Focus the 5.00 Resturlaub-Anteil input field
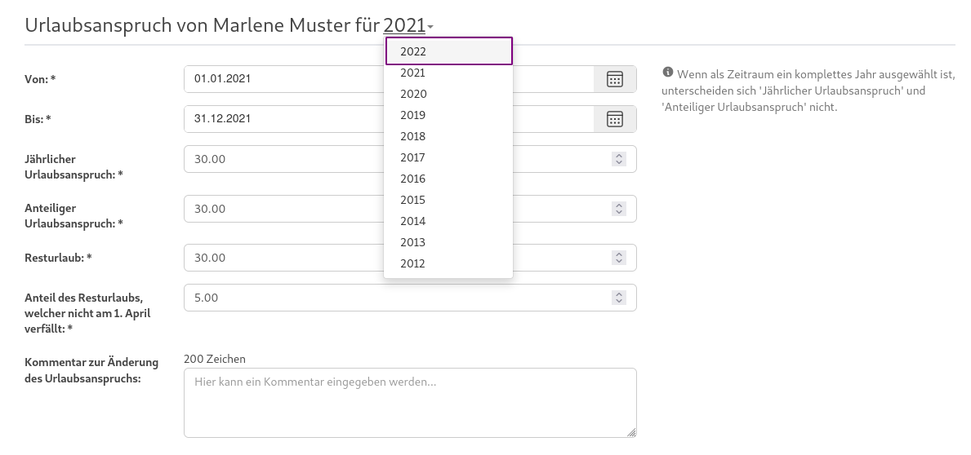The height and width of the screenshot is (455, 971). tap(410, 298)
